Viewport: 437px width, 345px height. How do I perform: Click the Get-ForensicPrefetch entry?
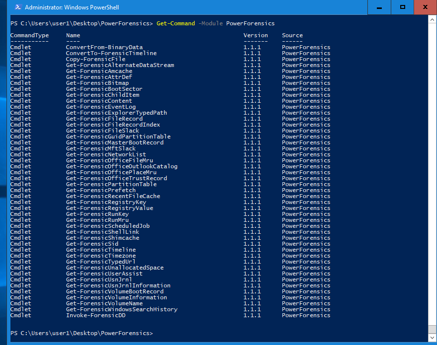100,190
